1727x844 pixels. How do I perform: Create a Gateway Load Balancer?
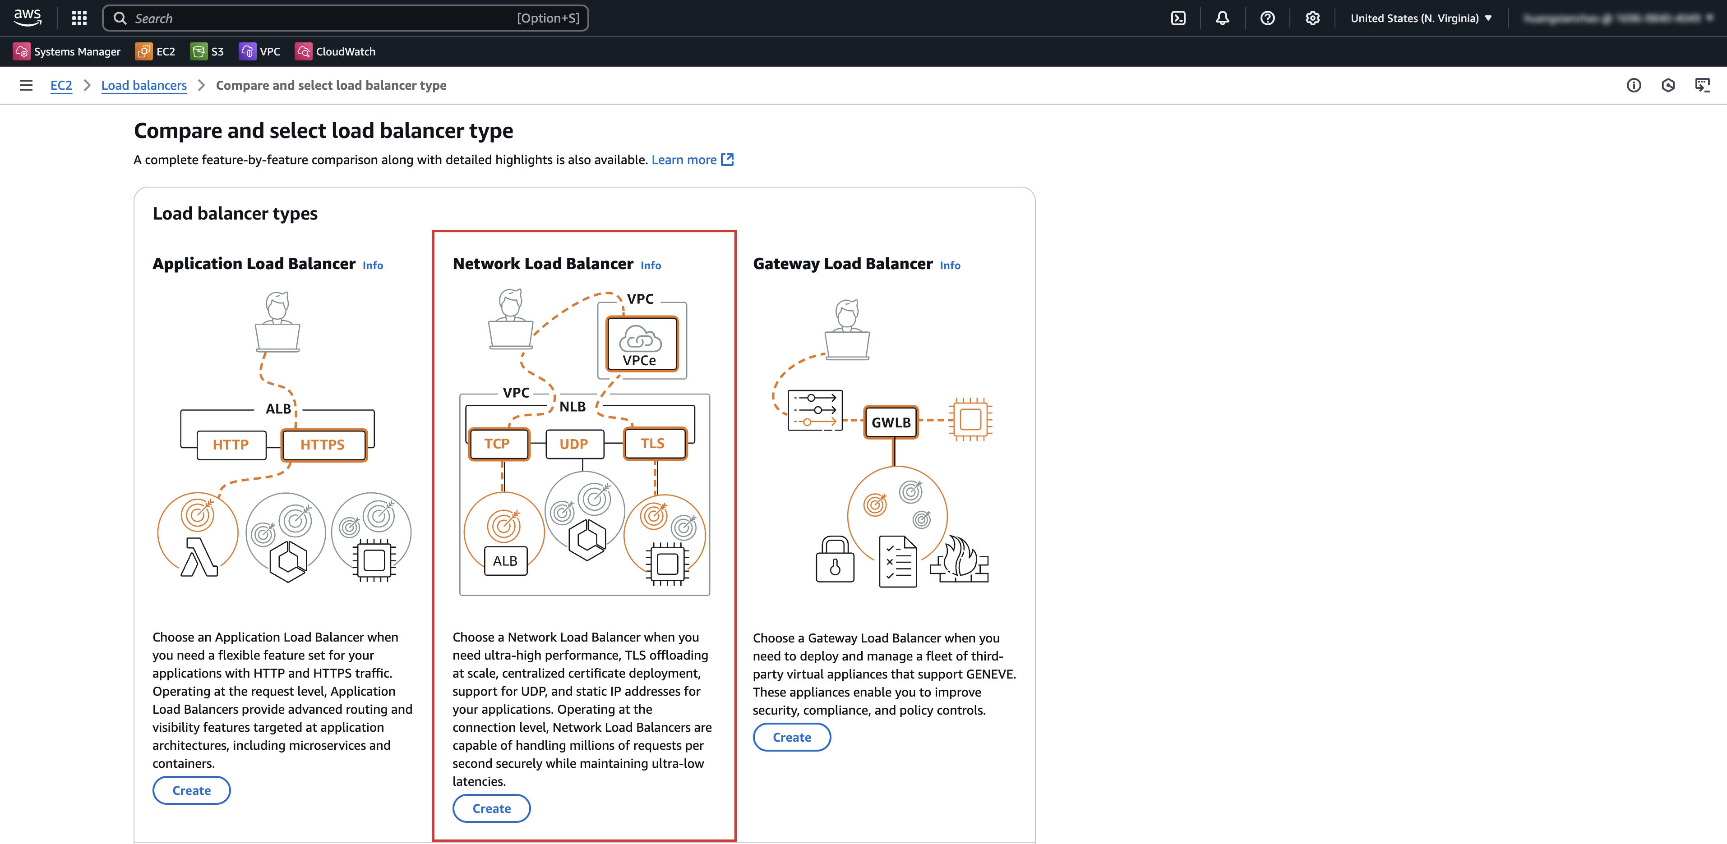pyautogui.click(x=792, y=737)
